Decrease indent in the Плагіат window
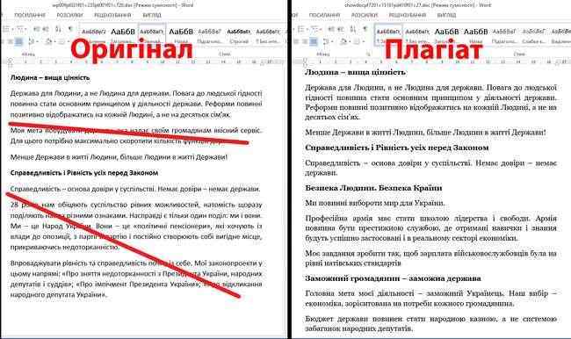This screenshot has height=339, width=571. [331, 29]
